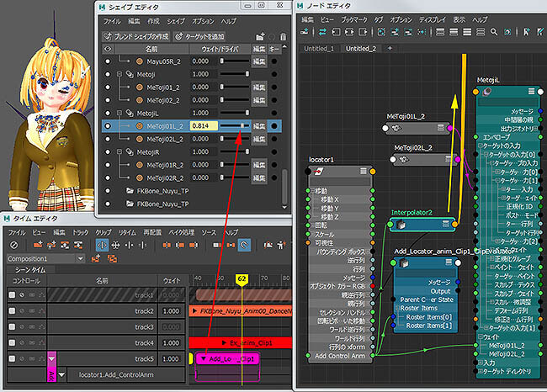The width and height of the screenshot is (547, 392).
Task: Open the シェイプ menu in Shape Editor
Action: (x=176, y=20)
